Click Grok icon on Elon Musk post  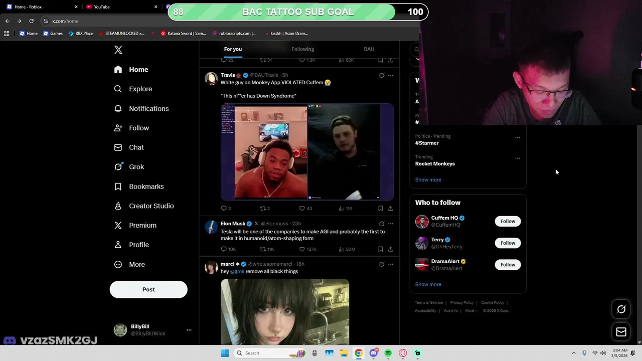pos(382,224)
